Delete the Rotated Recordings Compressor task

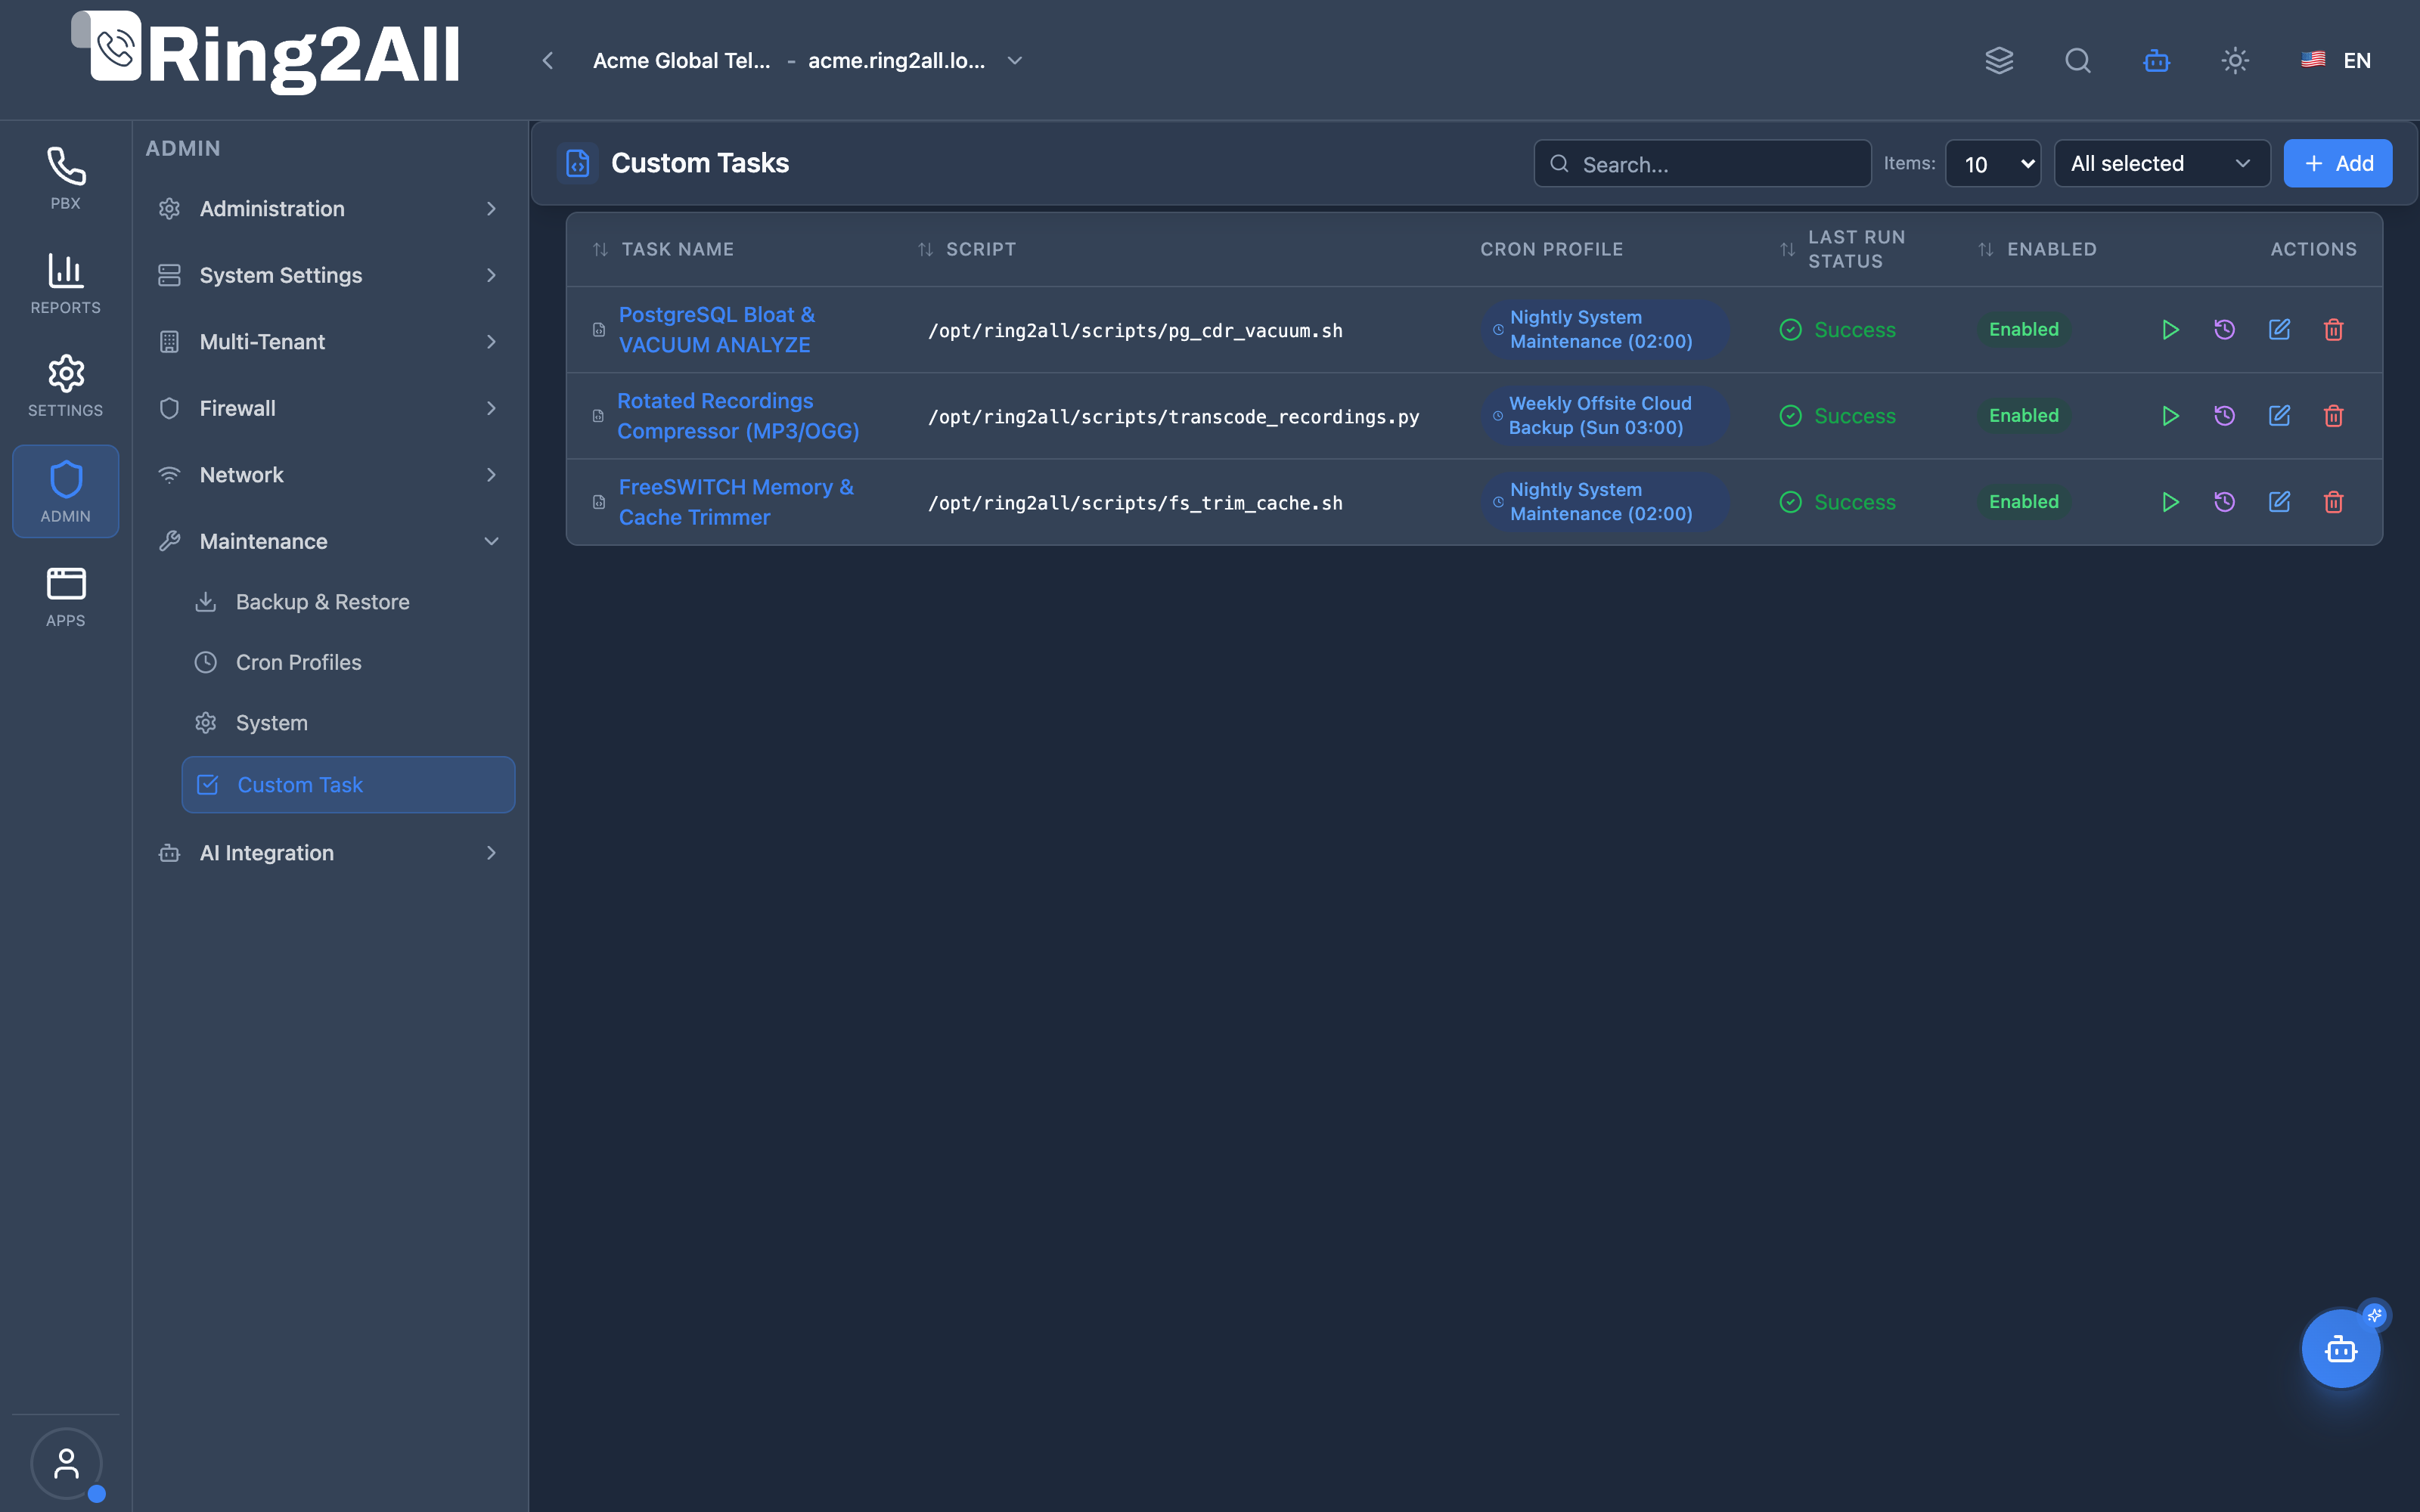point(2333,416)
